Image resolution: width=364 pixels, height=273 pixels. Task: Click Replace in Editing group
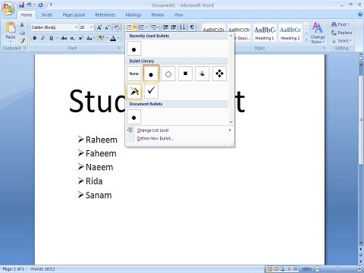(x=341, y=33)
